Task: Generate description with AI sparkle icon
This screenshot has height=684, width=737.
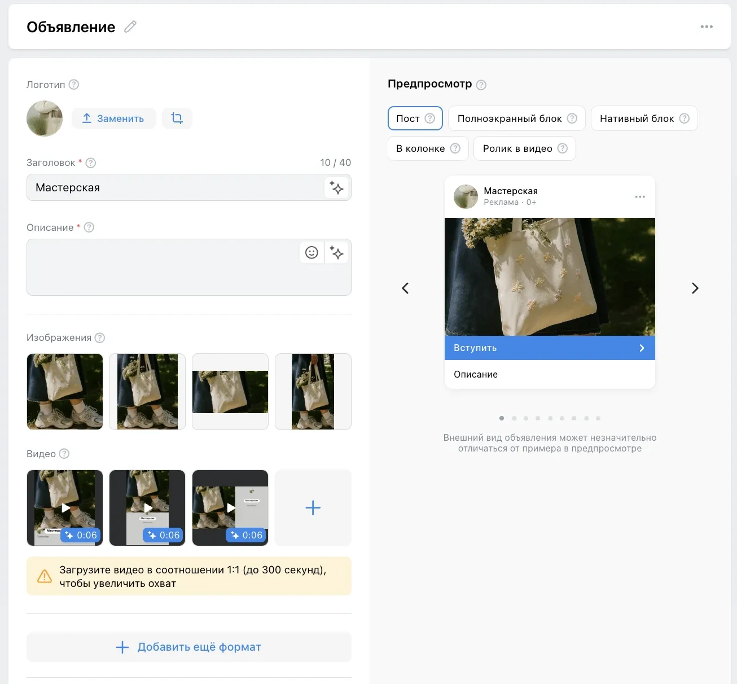Action: click(x=337, y=252)
